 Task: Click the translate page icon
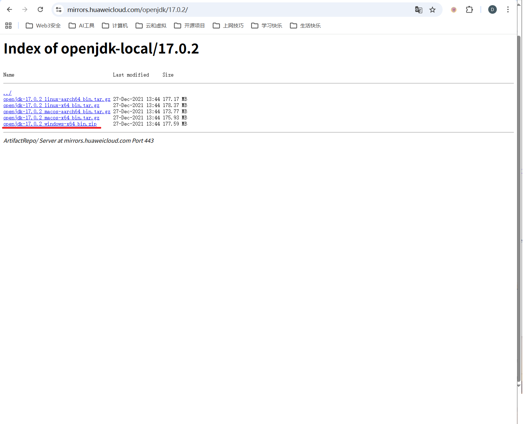(418, 10)
